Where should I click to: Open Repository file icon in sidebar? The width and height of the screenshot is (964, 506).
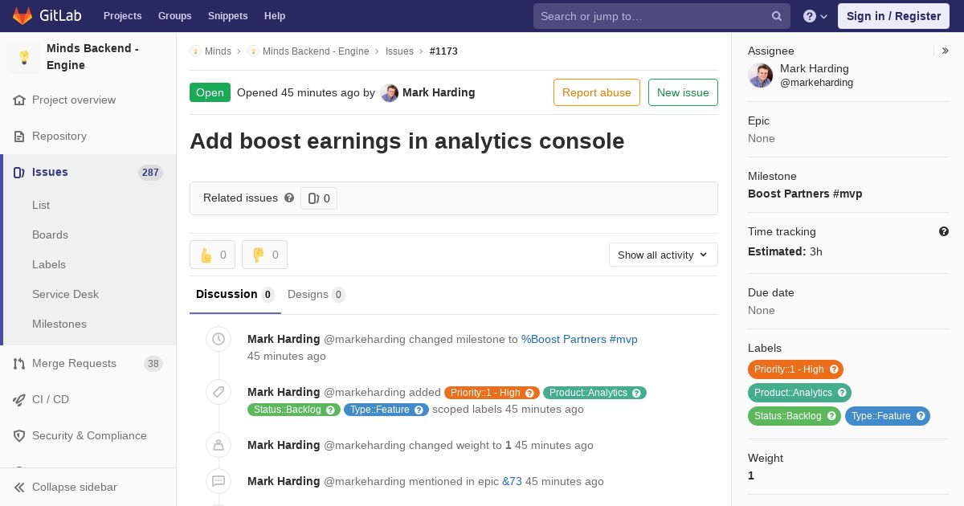coord(19,137)
